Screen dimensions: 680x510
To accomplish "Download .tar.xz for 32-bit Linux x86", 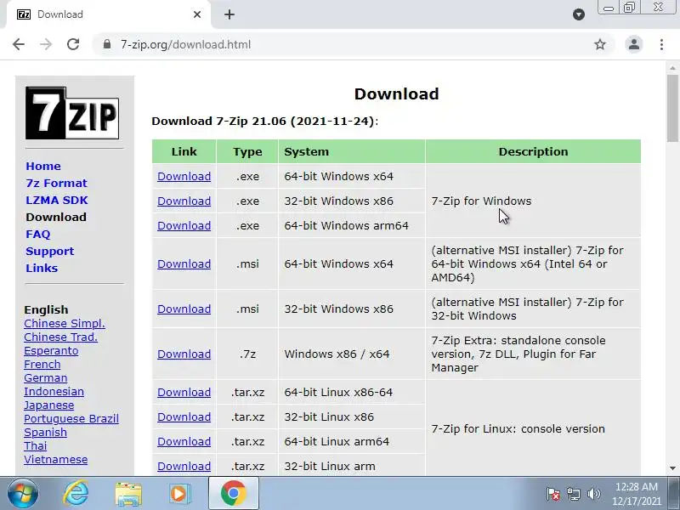I will pos(184,417).
